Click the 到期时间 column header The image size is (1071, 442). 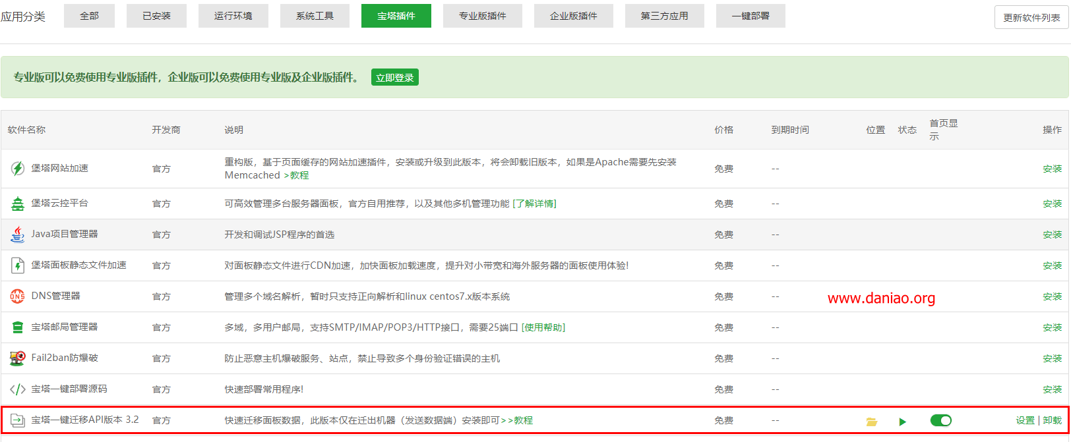coord(790,130)
